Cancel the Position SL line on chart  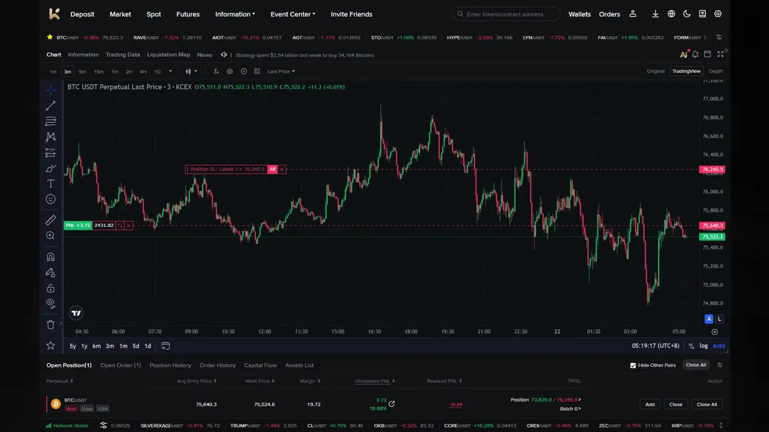[282, 169]
